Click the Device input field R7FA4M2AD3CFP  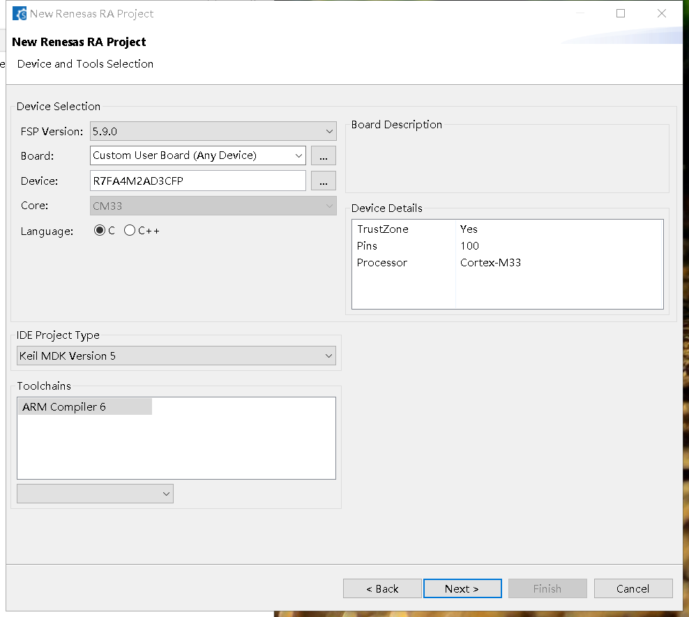click(198, 181)
